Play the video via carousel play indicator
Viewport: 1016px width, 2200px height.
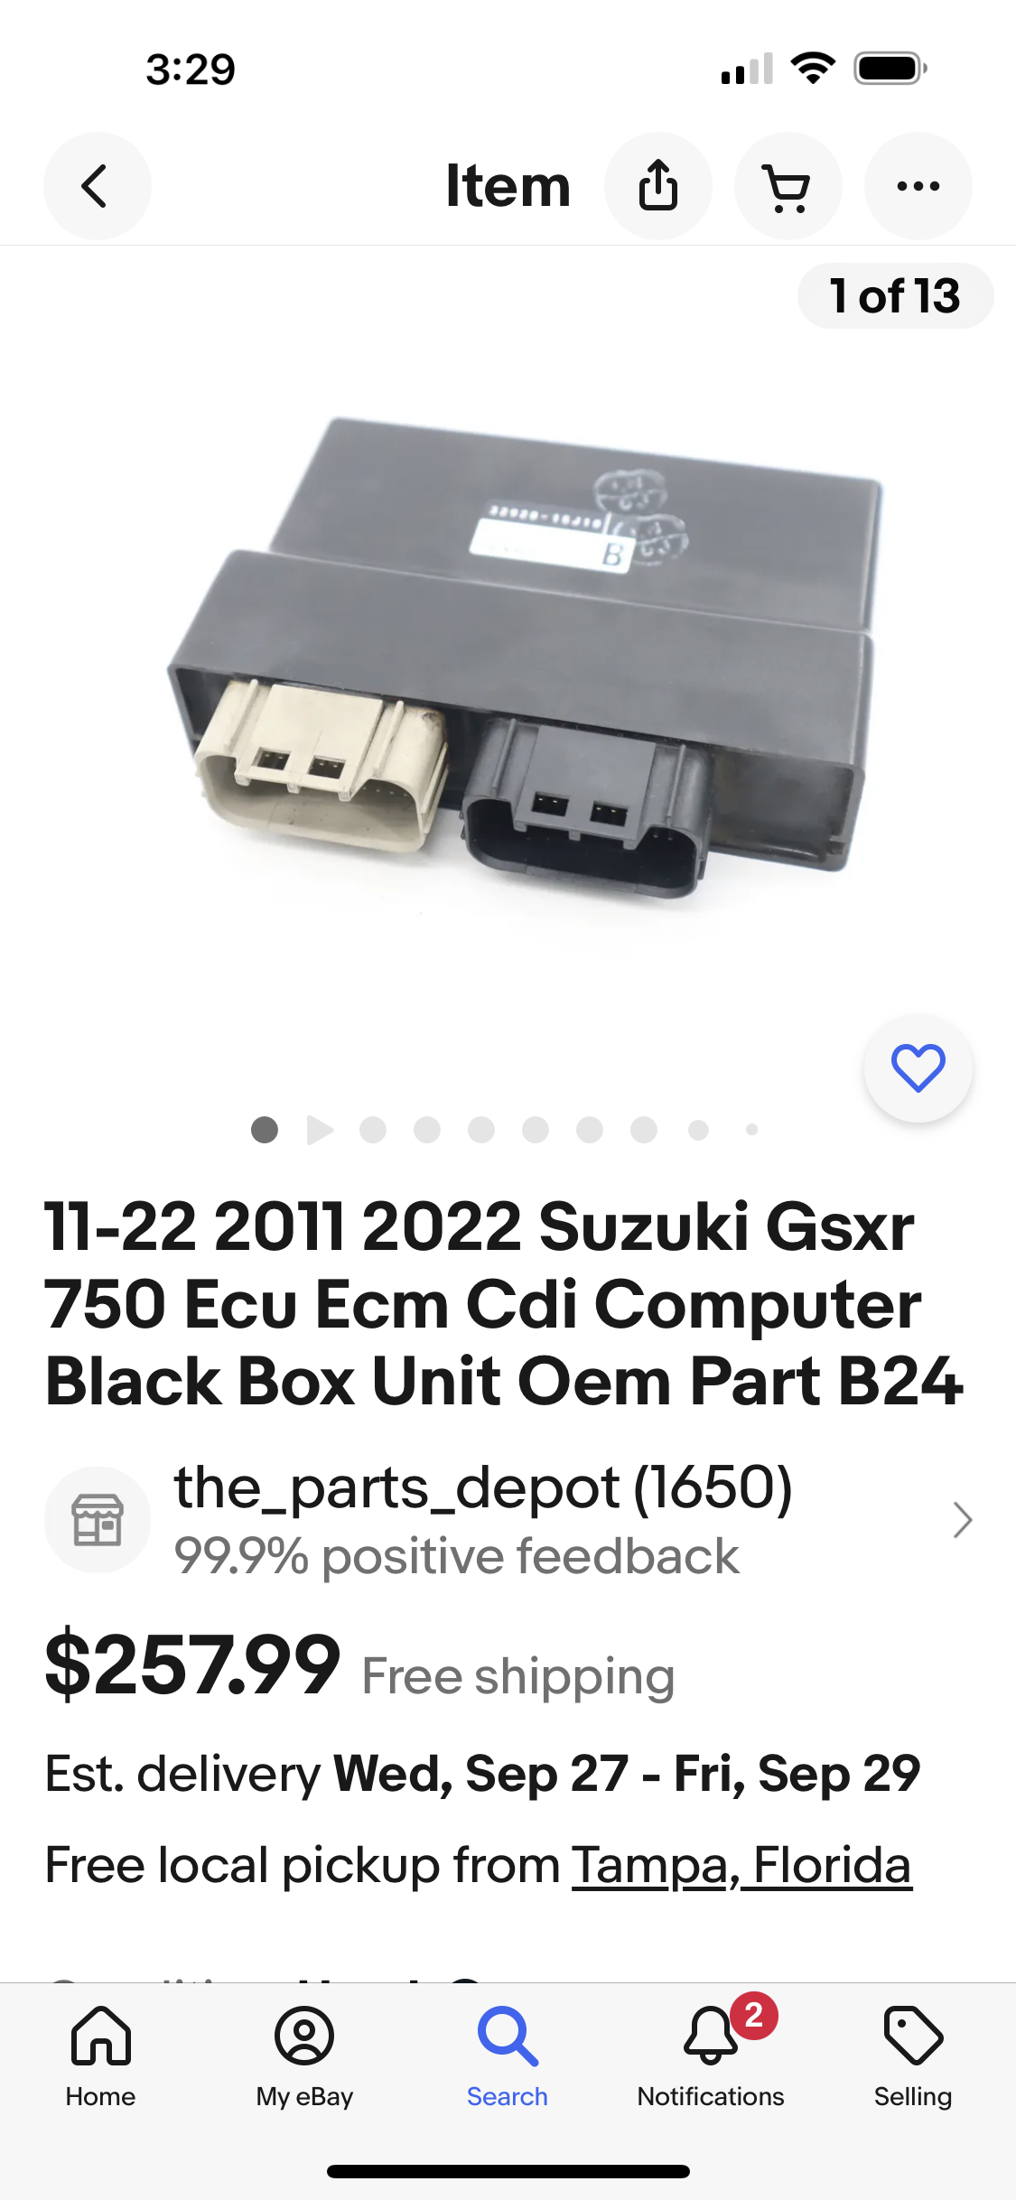tap(320, 1130)
